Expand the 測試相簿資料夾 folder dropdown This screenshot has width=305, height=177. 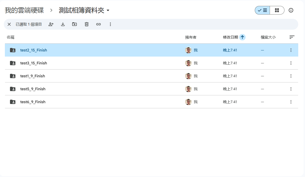coord(108,11)
